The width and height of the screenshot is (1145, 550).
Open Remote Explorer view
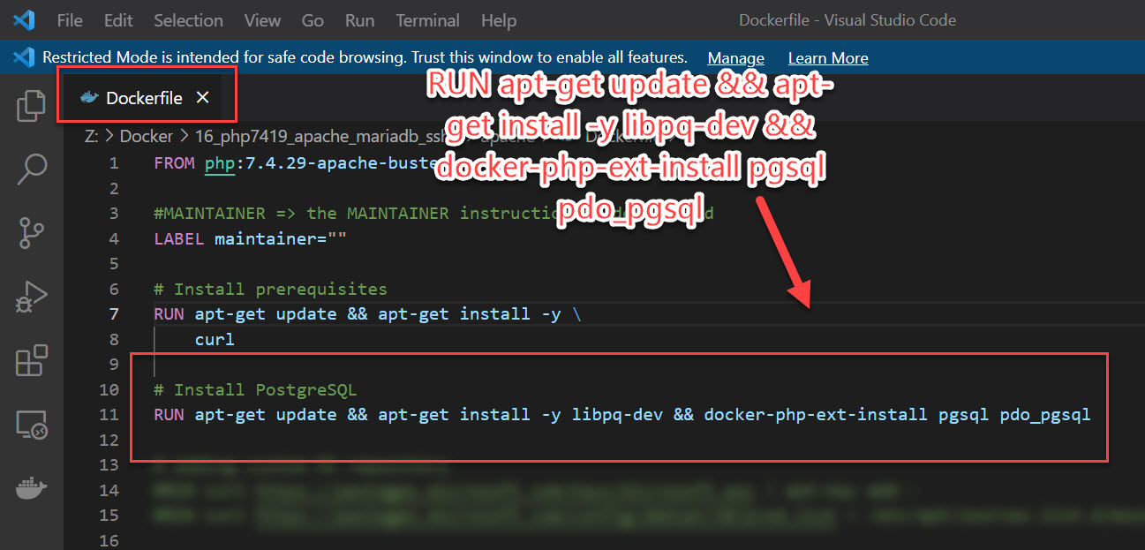point(31,425)
